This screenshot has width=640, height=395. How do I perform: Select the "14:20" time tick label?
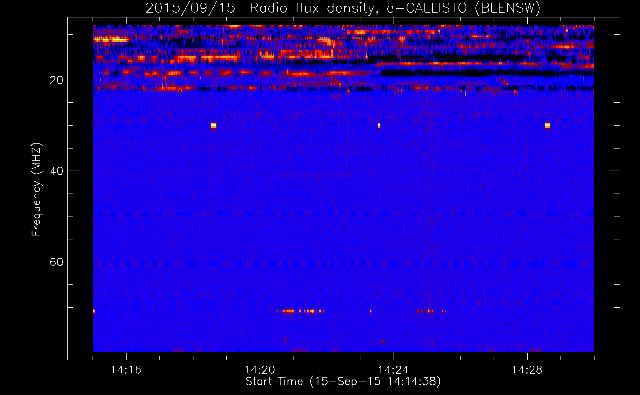260,370
